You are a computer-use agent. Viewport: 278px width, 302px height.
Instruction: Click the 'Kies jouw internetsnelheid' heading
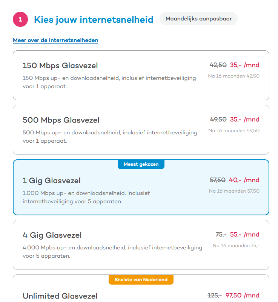(x=94, y=20)
